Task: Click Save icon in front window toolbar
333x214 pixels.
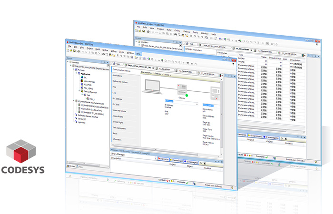Action: click(x=74, y=51)
